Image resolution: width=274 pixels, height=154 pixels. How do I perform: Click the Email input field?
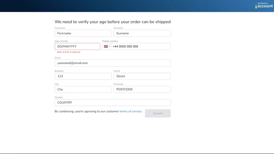pyautogui.click(x=113, y=63)
